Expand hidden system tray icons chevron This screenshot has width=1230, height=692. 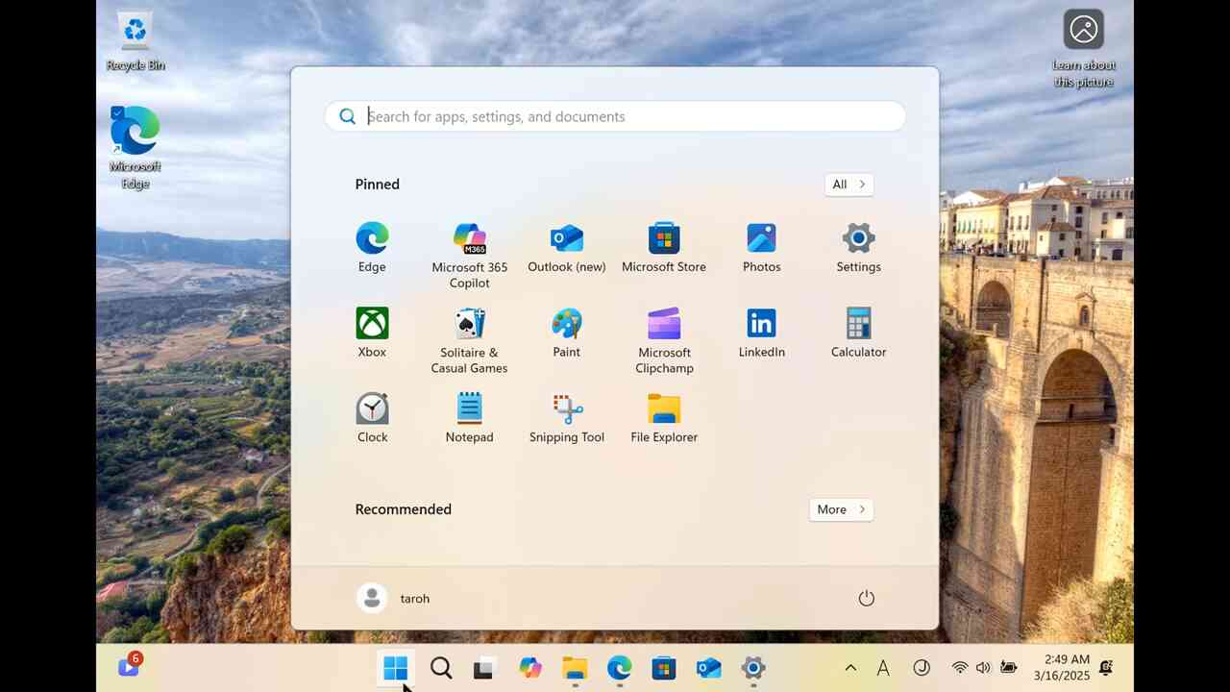(850, 668)
